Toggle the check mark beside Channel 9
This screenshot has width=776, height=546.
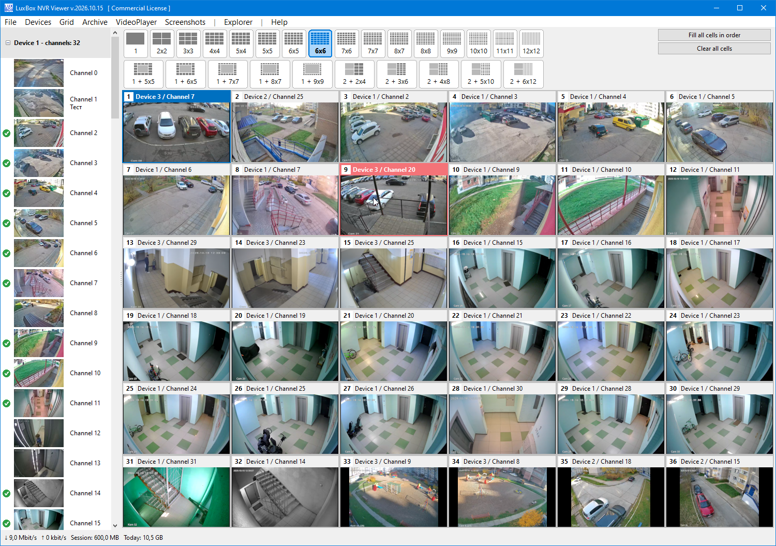[x=7, y=343]
